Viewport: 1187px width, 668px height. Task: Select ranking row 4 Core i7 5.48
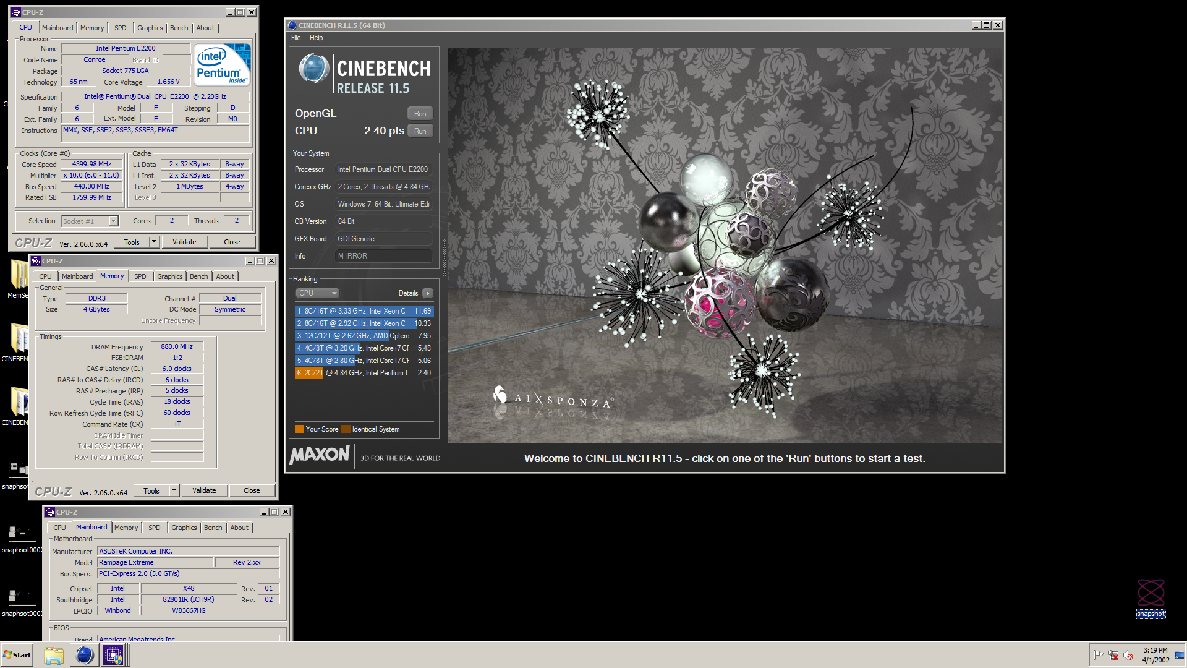tap(364, 348)
